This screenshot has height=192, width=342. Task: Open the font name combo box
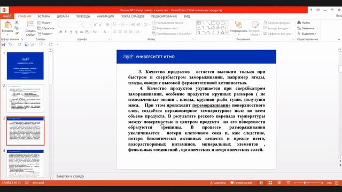70,25
